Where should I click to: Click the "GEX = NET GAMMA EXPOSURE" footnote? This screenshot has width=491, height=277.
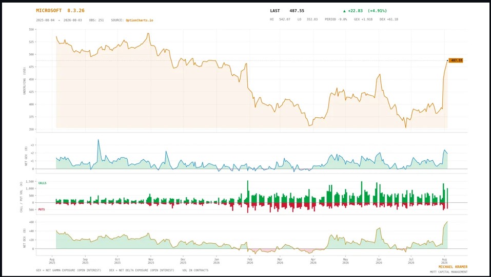pos(69,270)
